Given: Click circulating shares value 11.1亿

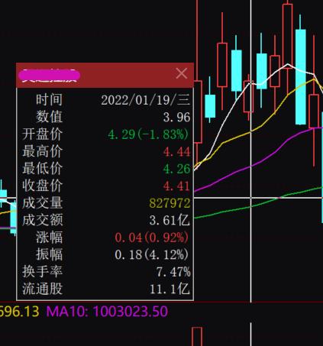Looking at the screenshot, I should [170, 289].
